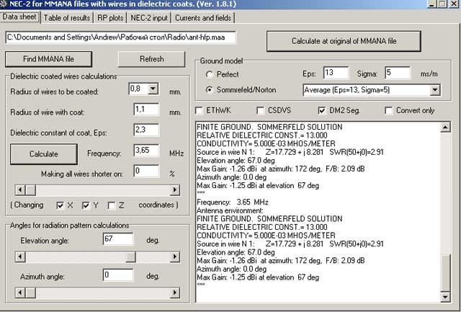
Task: Open the RP plots tab
Action: 110,18
